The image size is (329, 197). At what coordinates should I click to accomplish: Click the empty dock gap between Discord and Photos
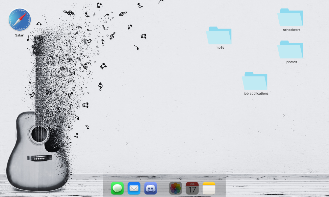pos(163,188)
